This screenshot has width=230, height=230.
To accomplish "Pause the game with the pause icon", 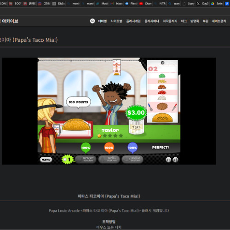I will pyautogui.click(x=168, y=160).
